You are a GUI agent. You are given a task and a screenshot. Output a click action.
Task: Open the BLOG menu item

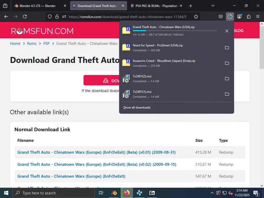click(x=238, y=31)
